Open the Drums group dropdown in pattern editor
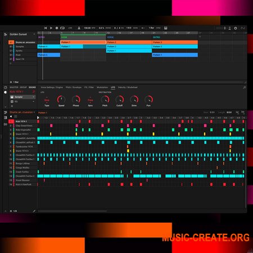 click(34, 112)
